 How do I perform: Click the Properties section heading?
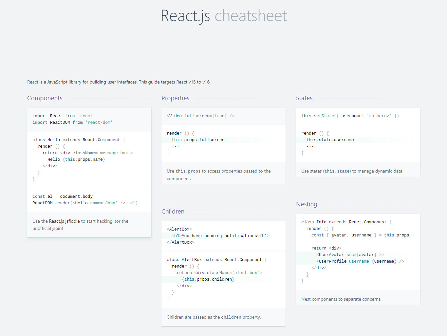click(x=176, y=98)
